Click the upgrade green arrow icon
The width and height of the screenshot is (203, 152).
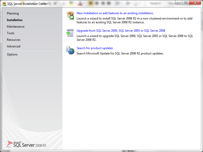tap(70, 33)
